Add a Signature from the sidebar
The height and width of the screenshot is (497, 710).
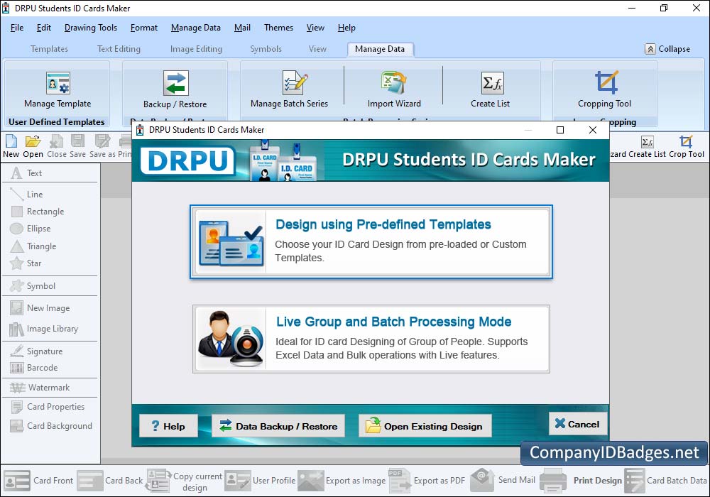pyautogui.click(x=36, y=351)
